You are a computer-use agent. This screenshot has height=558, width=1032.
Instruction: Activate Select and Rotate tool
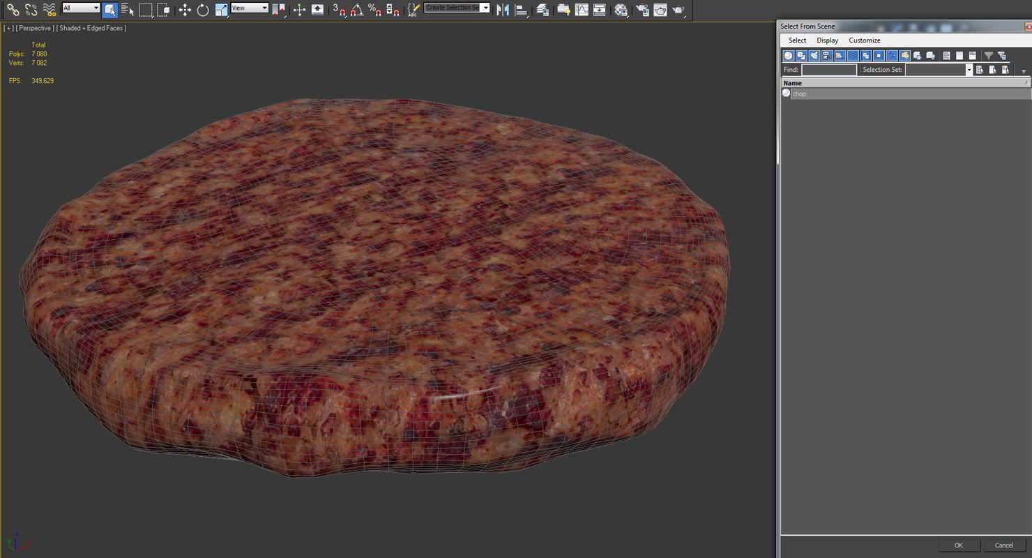[x=203, y=10]
